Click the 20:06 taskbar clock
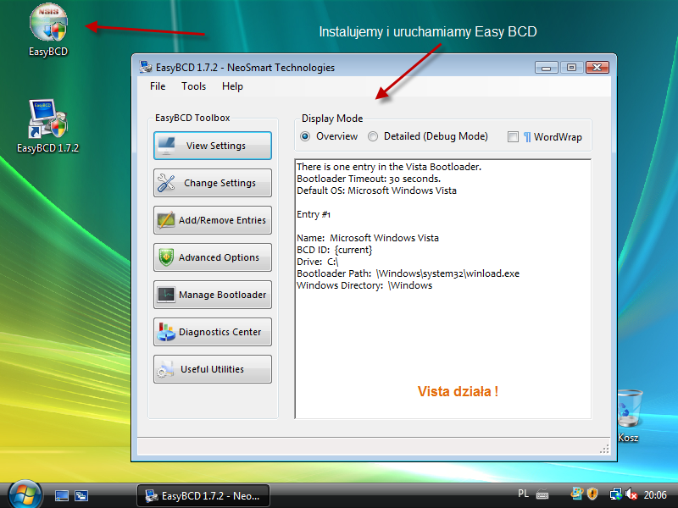This screenshot has width=678, height=508. click(654, 494)
